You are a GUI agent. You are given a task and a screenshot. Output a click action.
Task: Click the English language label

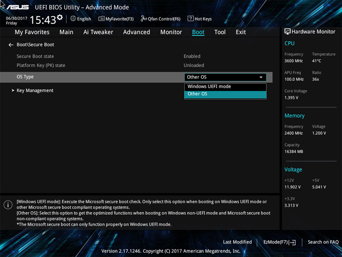point(84,19)
